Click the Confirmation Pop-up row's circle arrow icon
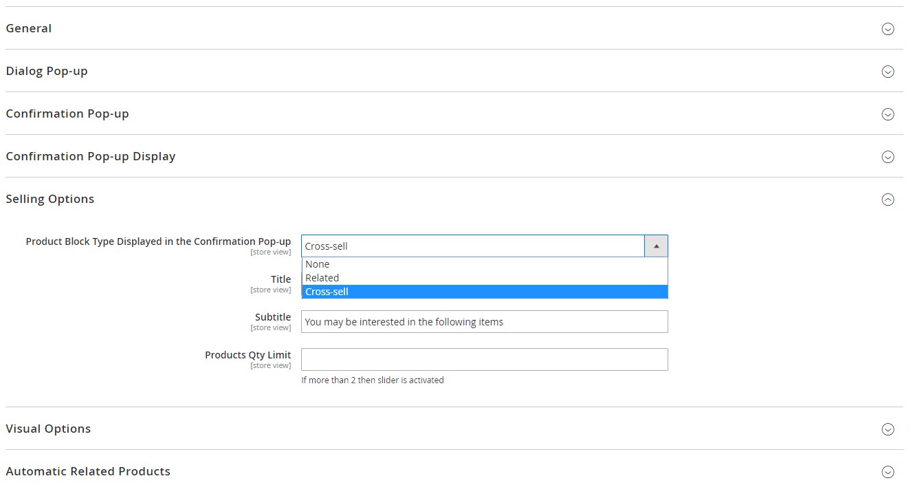 (x=888, y=114)
